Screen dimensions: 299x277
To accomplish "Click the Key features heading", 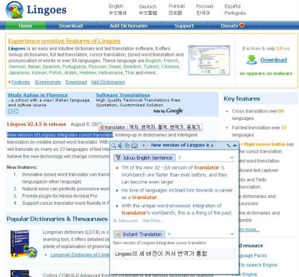I will pos(242,99).
